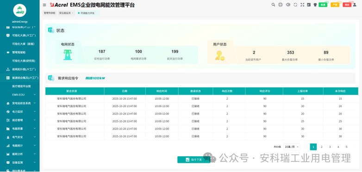Click the 实时运行功率 value 187
This screenshot has width=362, height=172.
pyautogui.click(x=102, y=51)
